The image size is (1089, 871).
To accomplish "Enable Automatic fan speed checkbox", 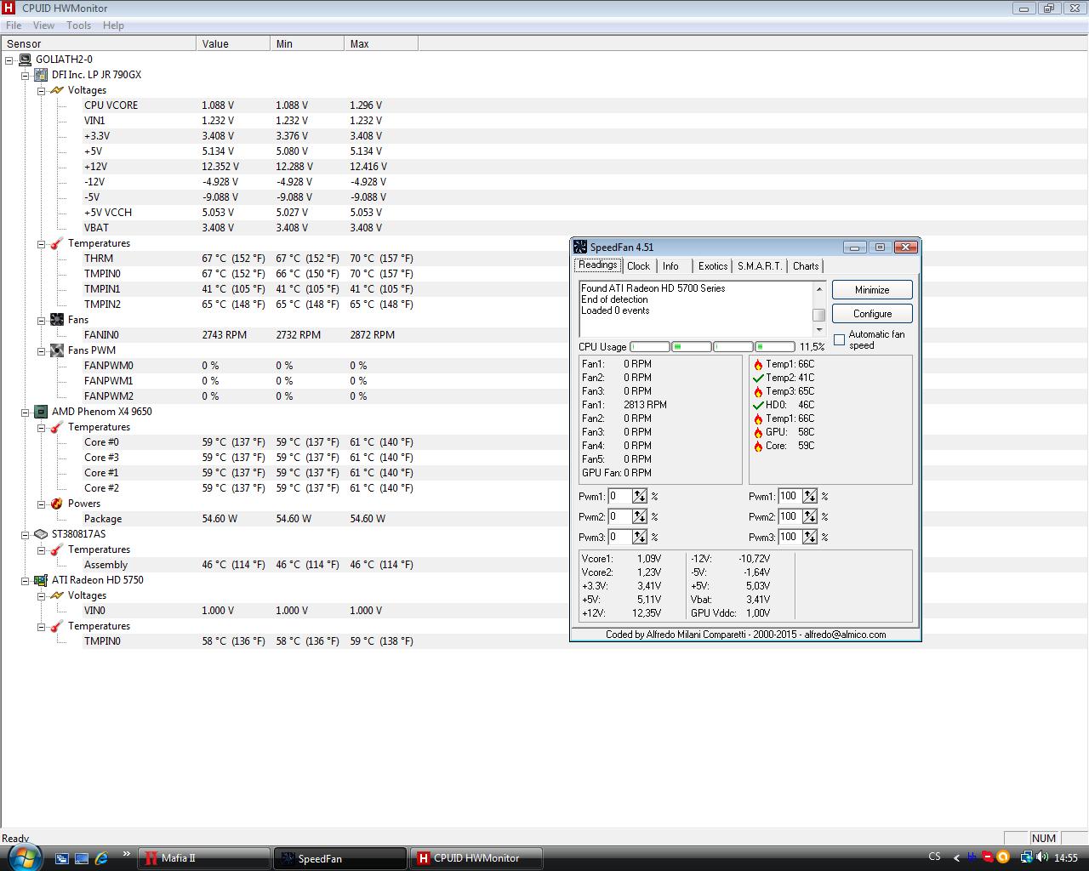I will 840,339.
